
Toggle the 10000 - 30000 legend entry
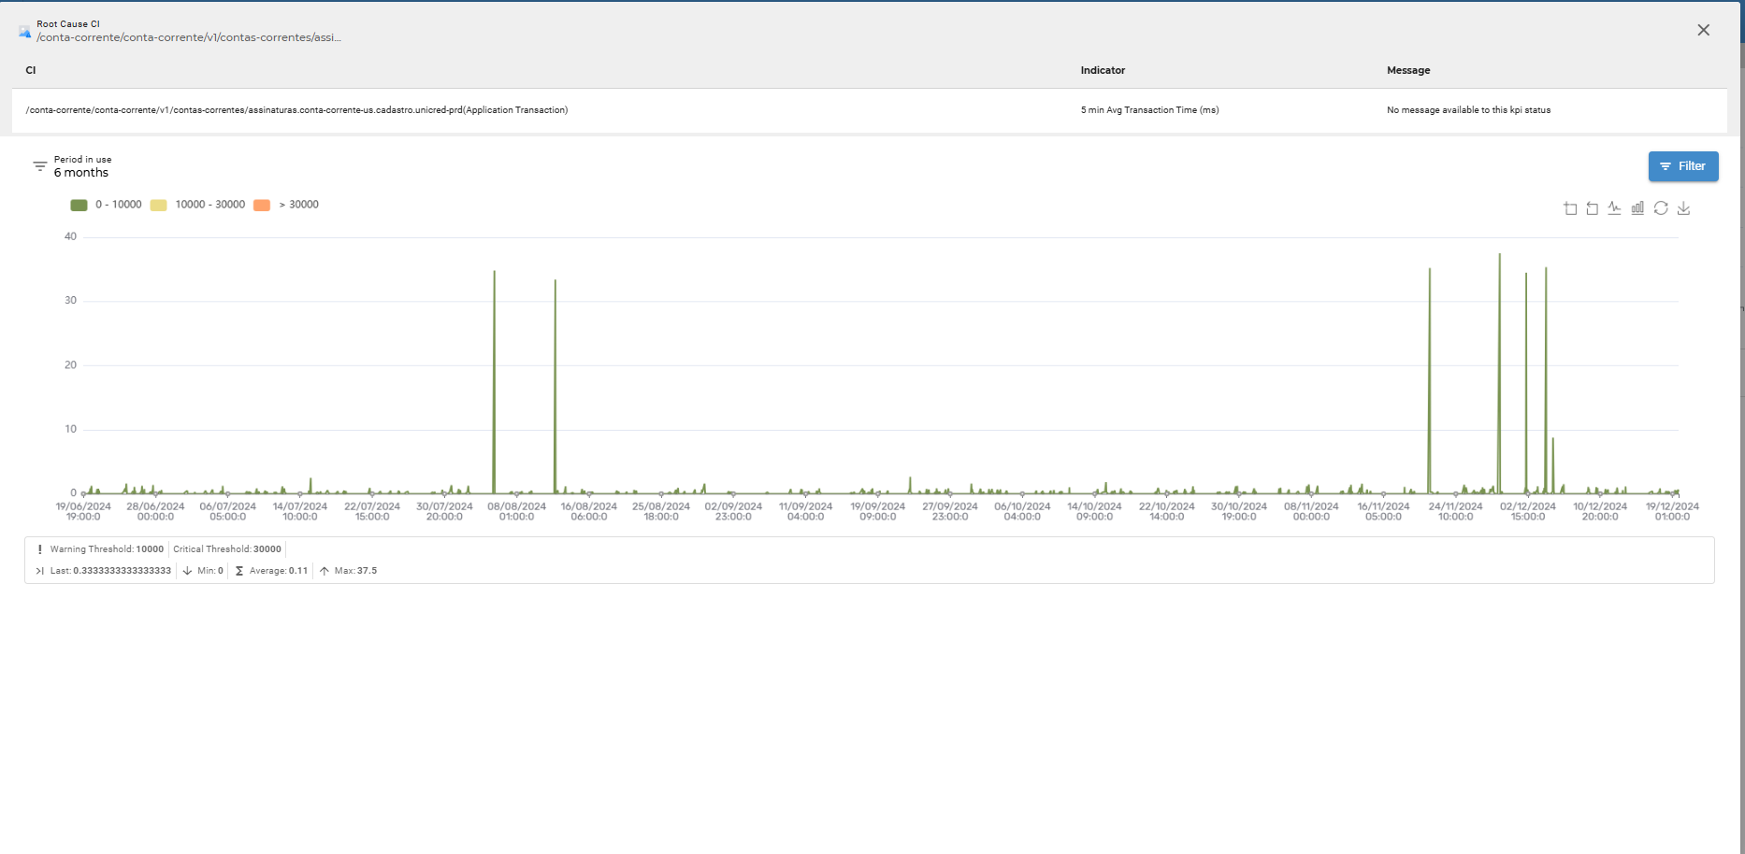[x=198, y=204]
